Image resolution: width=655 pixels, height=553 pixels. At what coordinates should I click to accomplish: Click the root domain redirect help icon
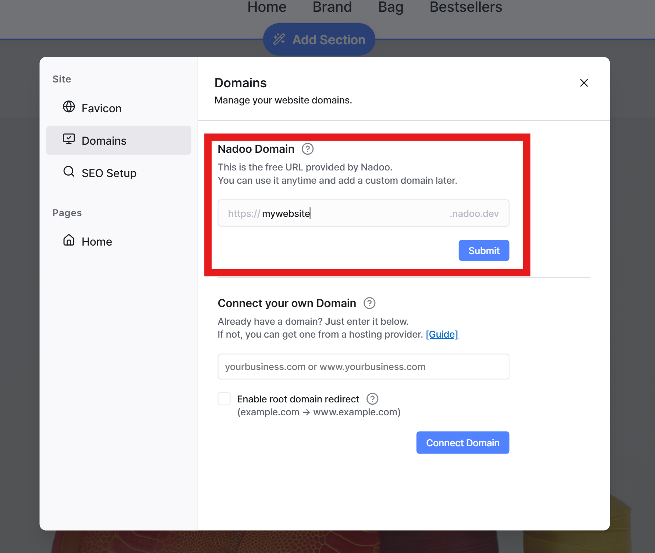tap(372, 399)
